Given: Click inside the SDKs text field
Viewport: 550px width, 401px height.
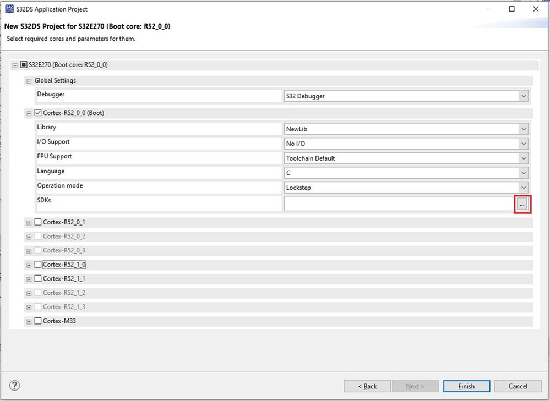Looking at the screenshot, I should click(x=399, y=204).
